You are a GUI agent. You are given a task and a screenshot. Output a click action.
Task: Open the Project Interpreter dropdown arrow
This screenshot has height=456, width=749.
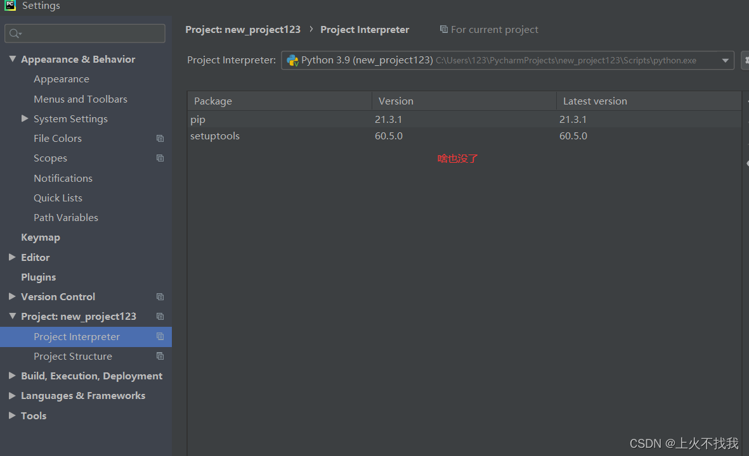[x=725, y=61]
